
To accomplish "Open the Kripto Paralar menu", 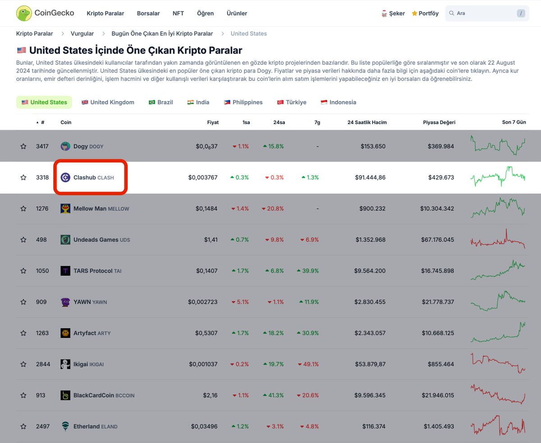I will pos(105,14).
